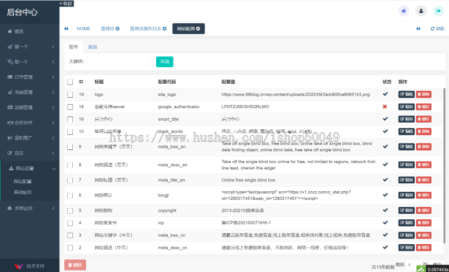Viewport: 449px width, 272px height.
Task: Delete the smart_title row
Action: click(x=424, y=119)
